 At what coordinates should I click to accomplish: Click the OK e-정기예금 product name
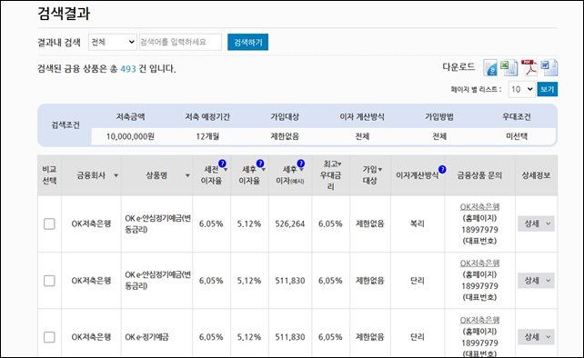tap(146, 337)
